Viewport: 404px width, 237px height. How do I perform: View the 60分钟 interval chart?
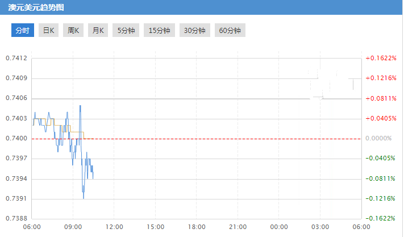pyautogui.click(x=230, y=31)
